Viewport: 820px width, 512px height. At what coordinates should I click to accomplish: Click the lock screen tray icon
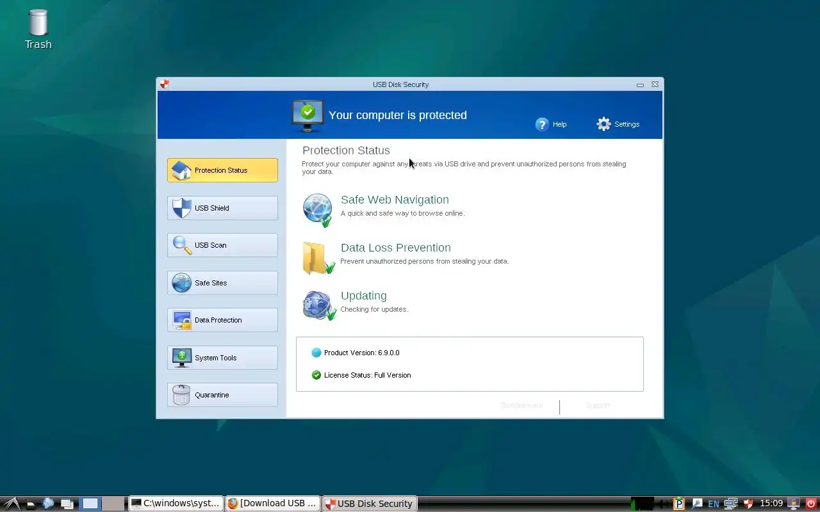pyautogui.click(x=794, y=504)
